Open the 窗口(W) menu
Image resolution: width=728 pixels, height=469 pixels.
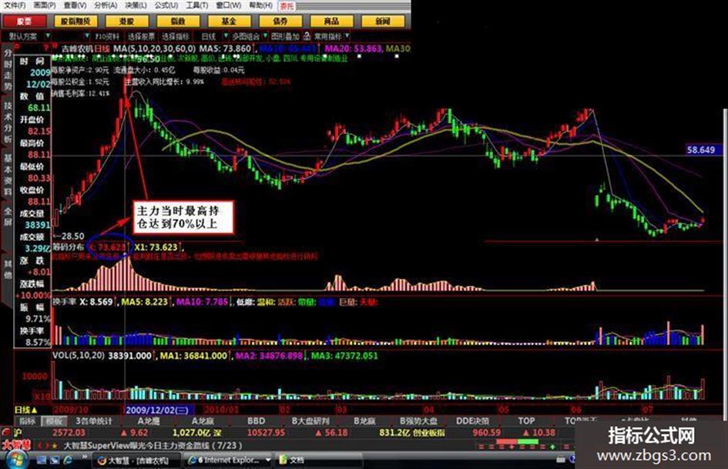pos(229,5)
